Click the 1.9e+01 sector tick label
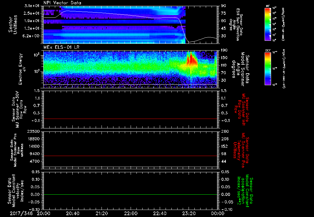 click(32, 21)
